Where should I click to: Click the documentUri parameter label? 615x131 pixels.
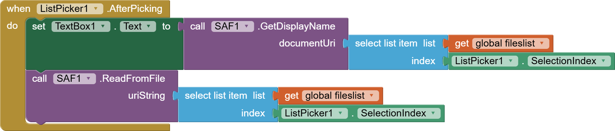[x=307, y=43]
